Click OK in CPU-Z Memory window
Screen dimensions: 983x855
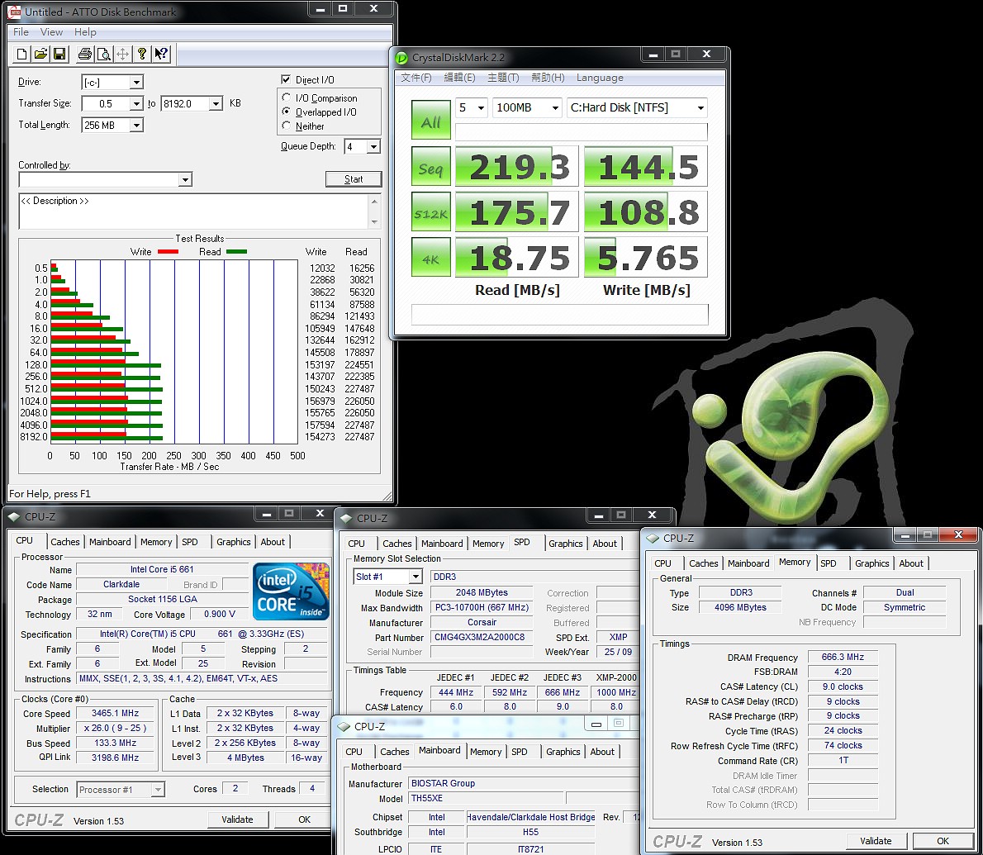pos(943,841)
